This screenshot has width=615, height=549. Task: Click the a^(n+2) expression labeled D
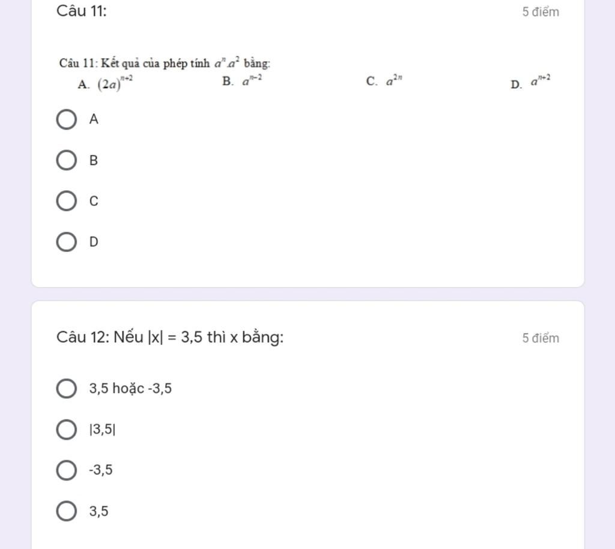click(541, 81)
